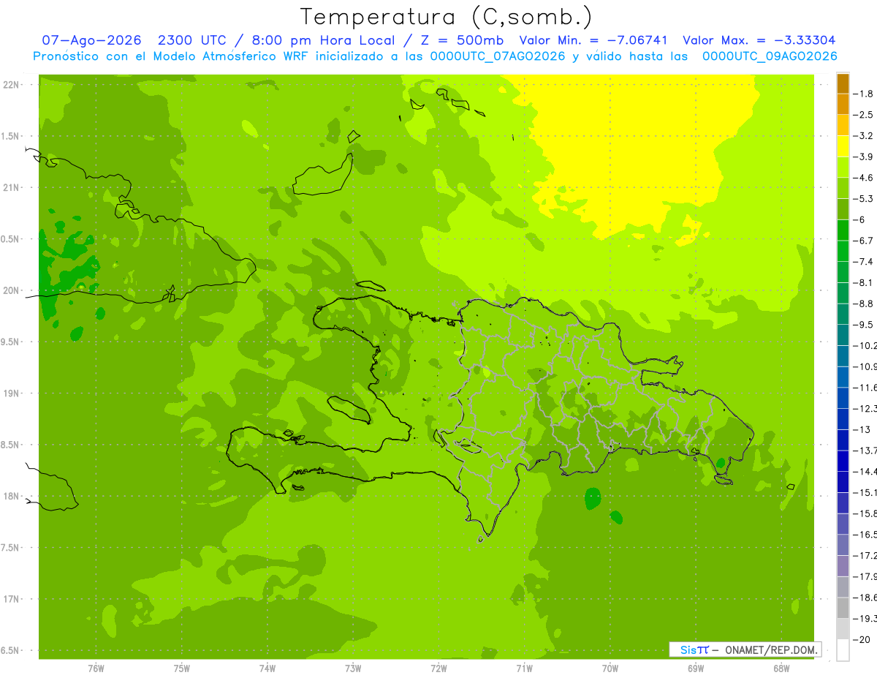
Task: Click the legend value '-20'
Action: click(862, 639)
